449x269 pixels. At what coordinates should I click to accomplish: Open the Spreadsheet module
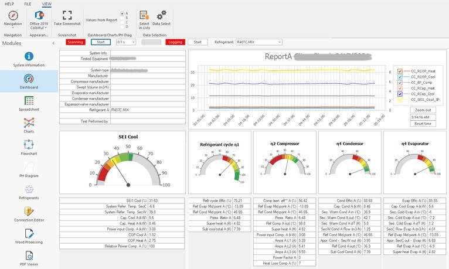tap(29, 104)
